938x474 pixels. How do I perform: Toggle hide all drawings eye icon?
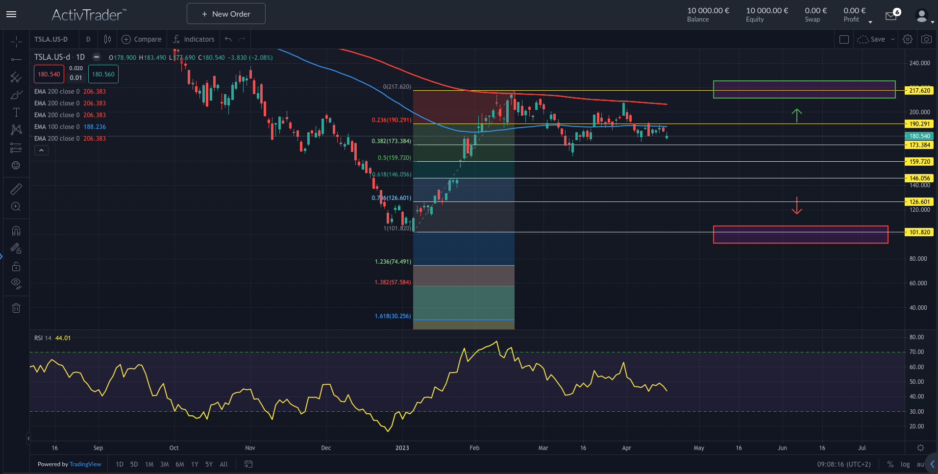click(16, 283)
